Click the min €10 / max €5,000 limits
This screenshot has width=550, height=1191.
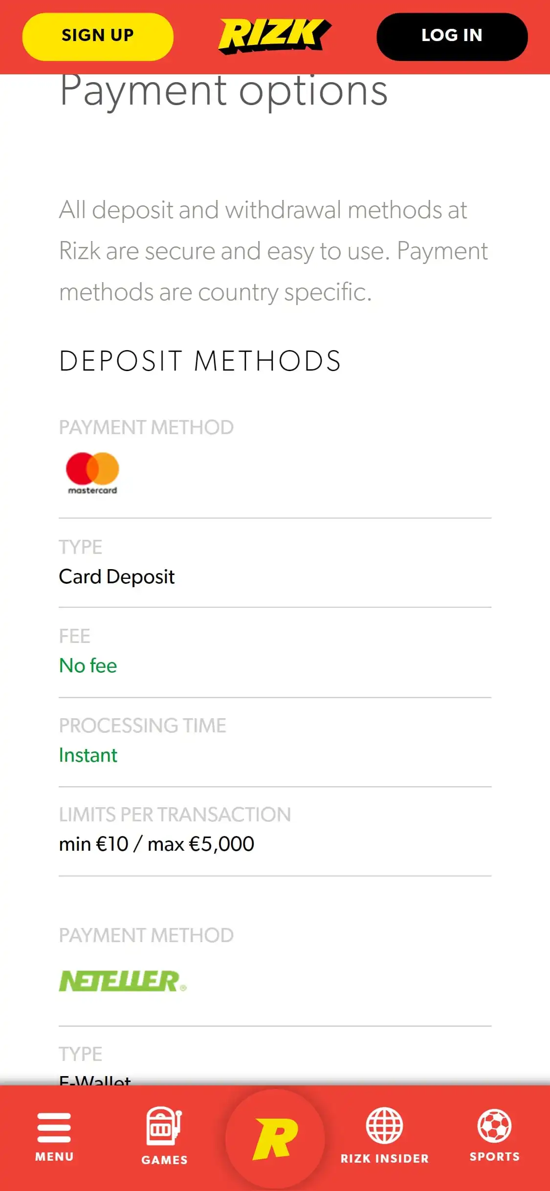click(156, 844)
